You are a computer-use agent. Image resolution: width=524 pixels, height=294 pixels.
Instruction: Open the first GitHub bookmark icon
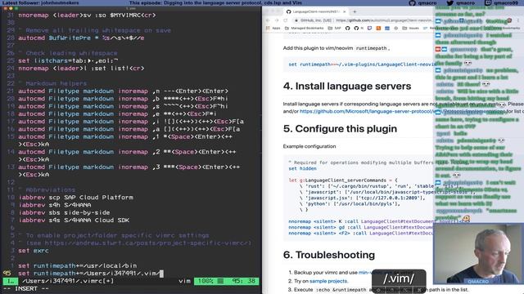347,29
